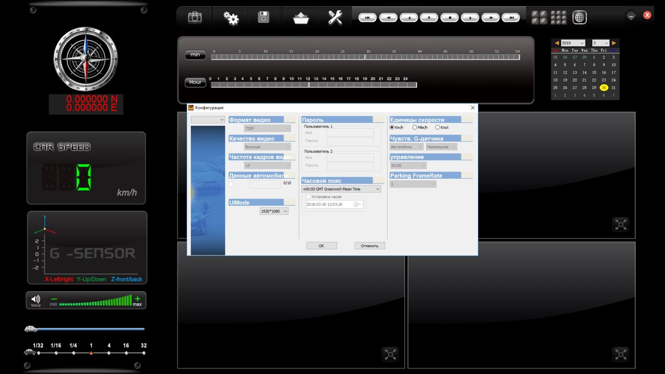Viewport: 665px width, 374px height.
Task: Click the camera snapshot icon
Action: (x=195, y=17)
